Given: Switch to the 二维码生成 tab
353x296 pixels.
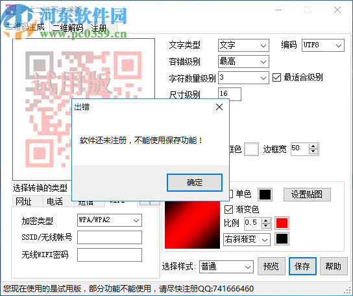Looking at the screenshot, I should [x=25, y=27].
